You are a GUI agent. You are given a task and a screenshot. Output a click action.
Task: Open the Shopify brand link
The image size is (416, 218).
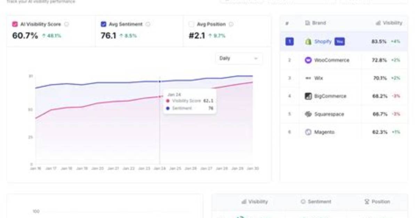coord(323,42)
